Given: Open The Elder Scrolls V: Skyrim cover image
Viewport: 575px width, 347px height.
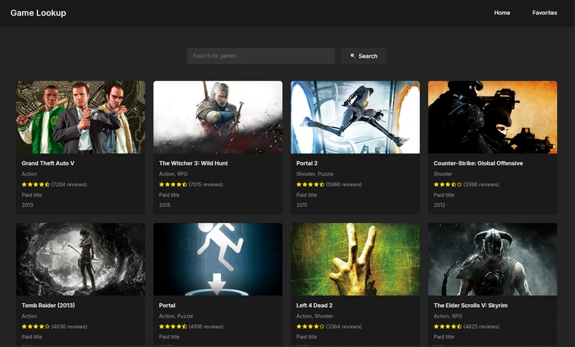Looking at the screenshot, I should point(493,259).
